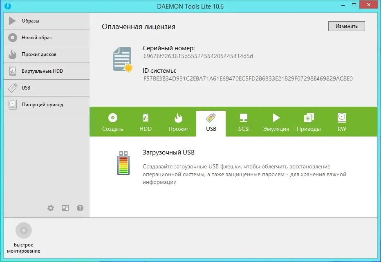Click the Быстрое монтирование icon
This screenshot has width=381, height=262.
click(x=24, y=230)
